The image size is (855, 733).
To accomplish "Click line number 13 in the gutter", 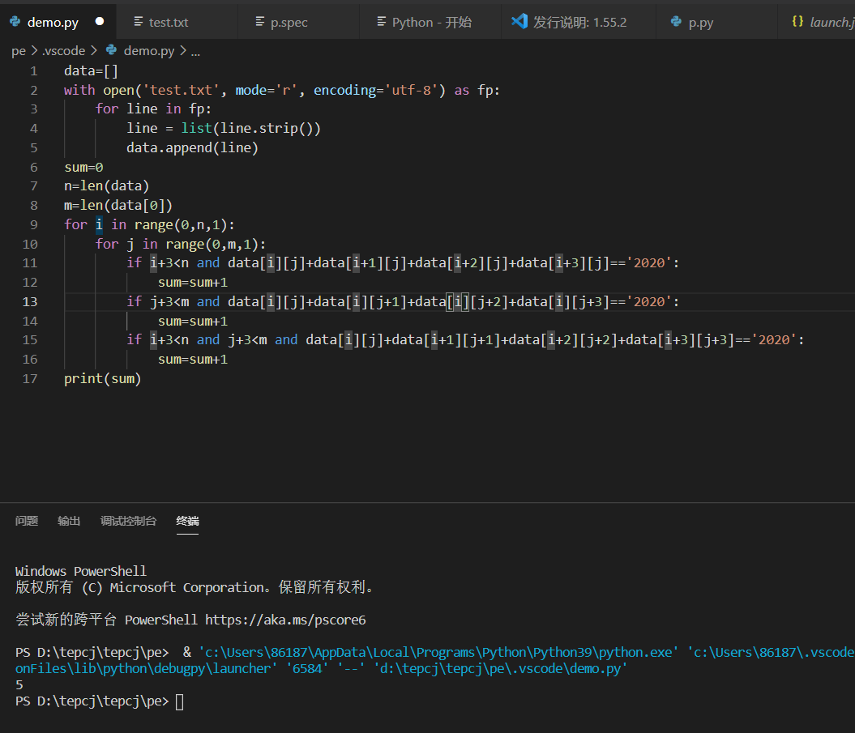I will click(x=30, y=301).
